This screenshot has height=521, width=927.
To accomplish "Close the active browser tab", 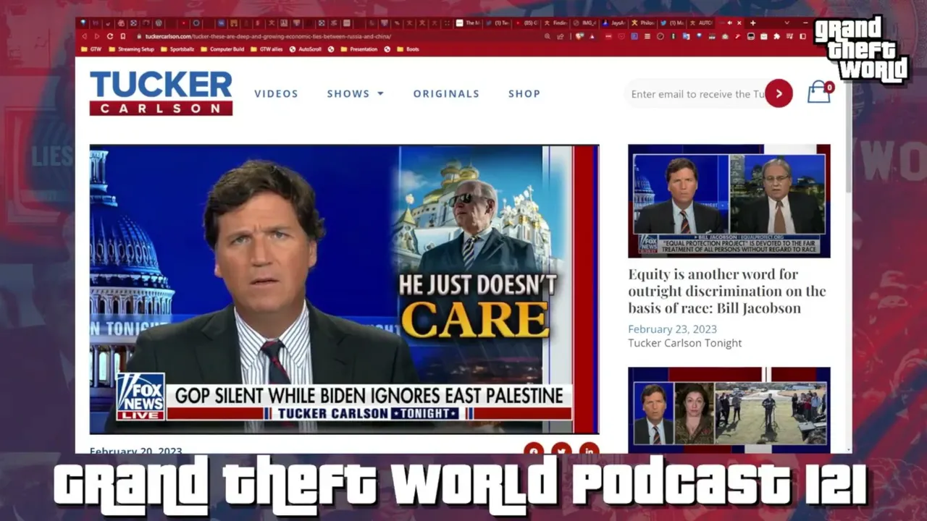I will pyautogui.click(x=738, y=23).
